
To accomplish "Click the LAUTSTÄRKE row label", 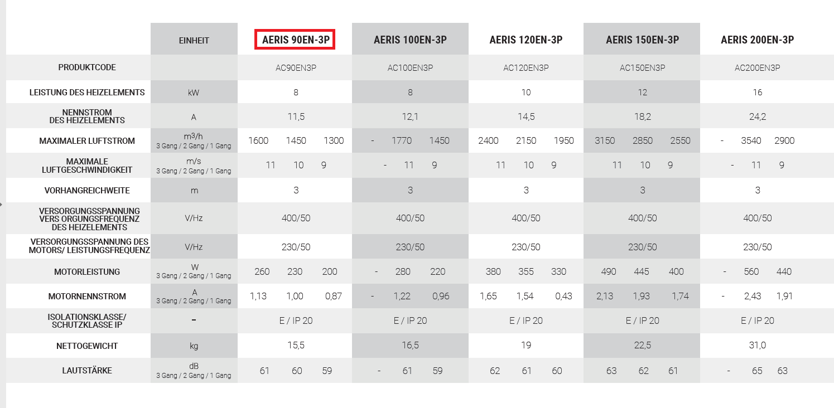I will (x=87, y=371).
